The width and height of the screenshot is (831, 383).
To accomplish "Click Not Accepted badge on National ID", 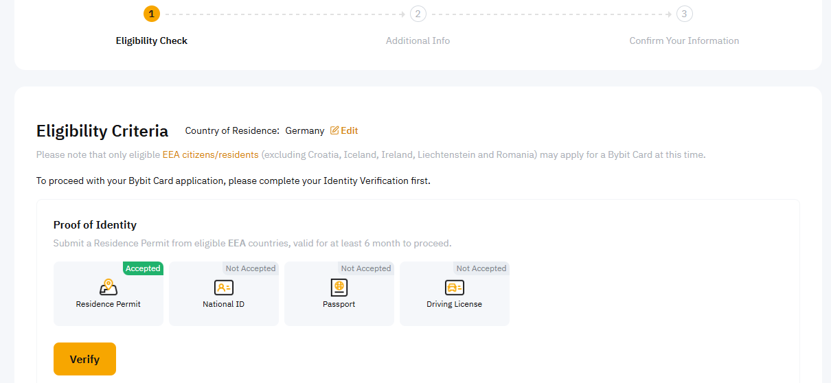I will (x=251, y=268).
